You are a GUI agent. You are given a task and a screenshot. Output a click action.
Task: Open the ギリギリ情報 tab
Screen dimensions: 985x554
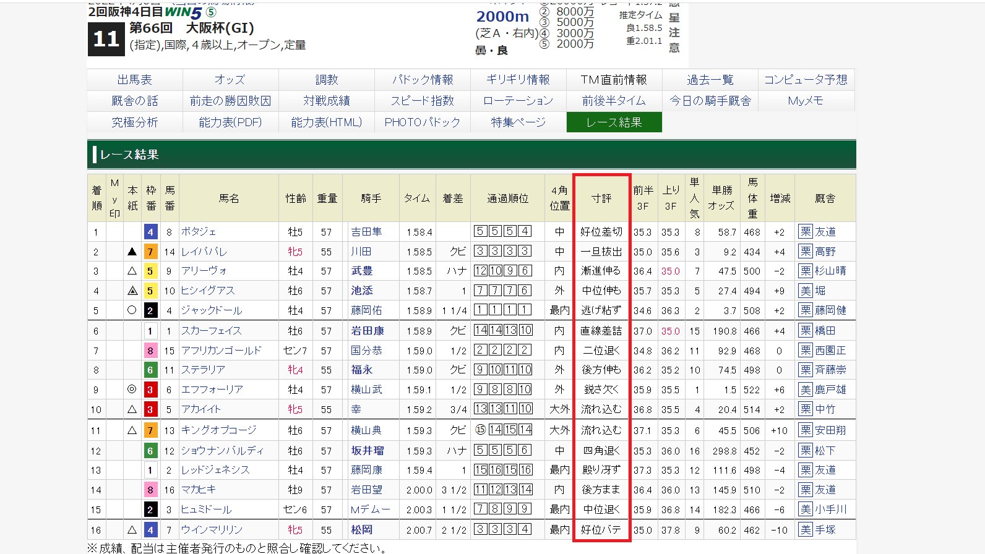[518, 80]
